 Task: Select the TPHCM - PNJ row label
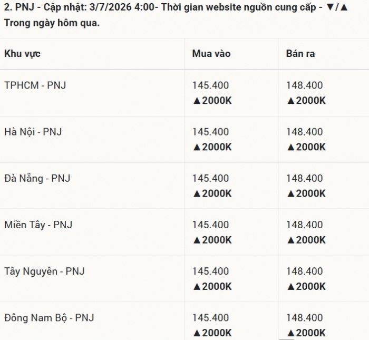[x=35, y=85]
